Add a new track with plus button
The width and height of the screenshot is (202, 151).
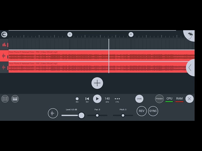pyautogui.click(x=97, y=83)
